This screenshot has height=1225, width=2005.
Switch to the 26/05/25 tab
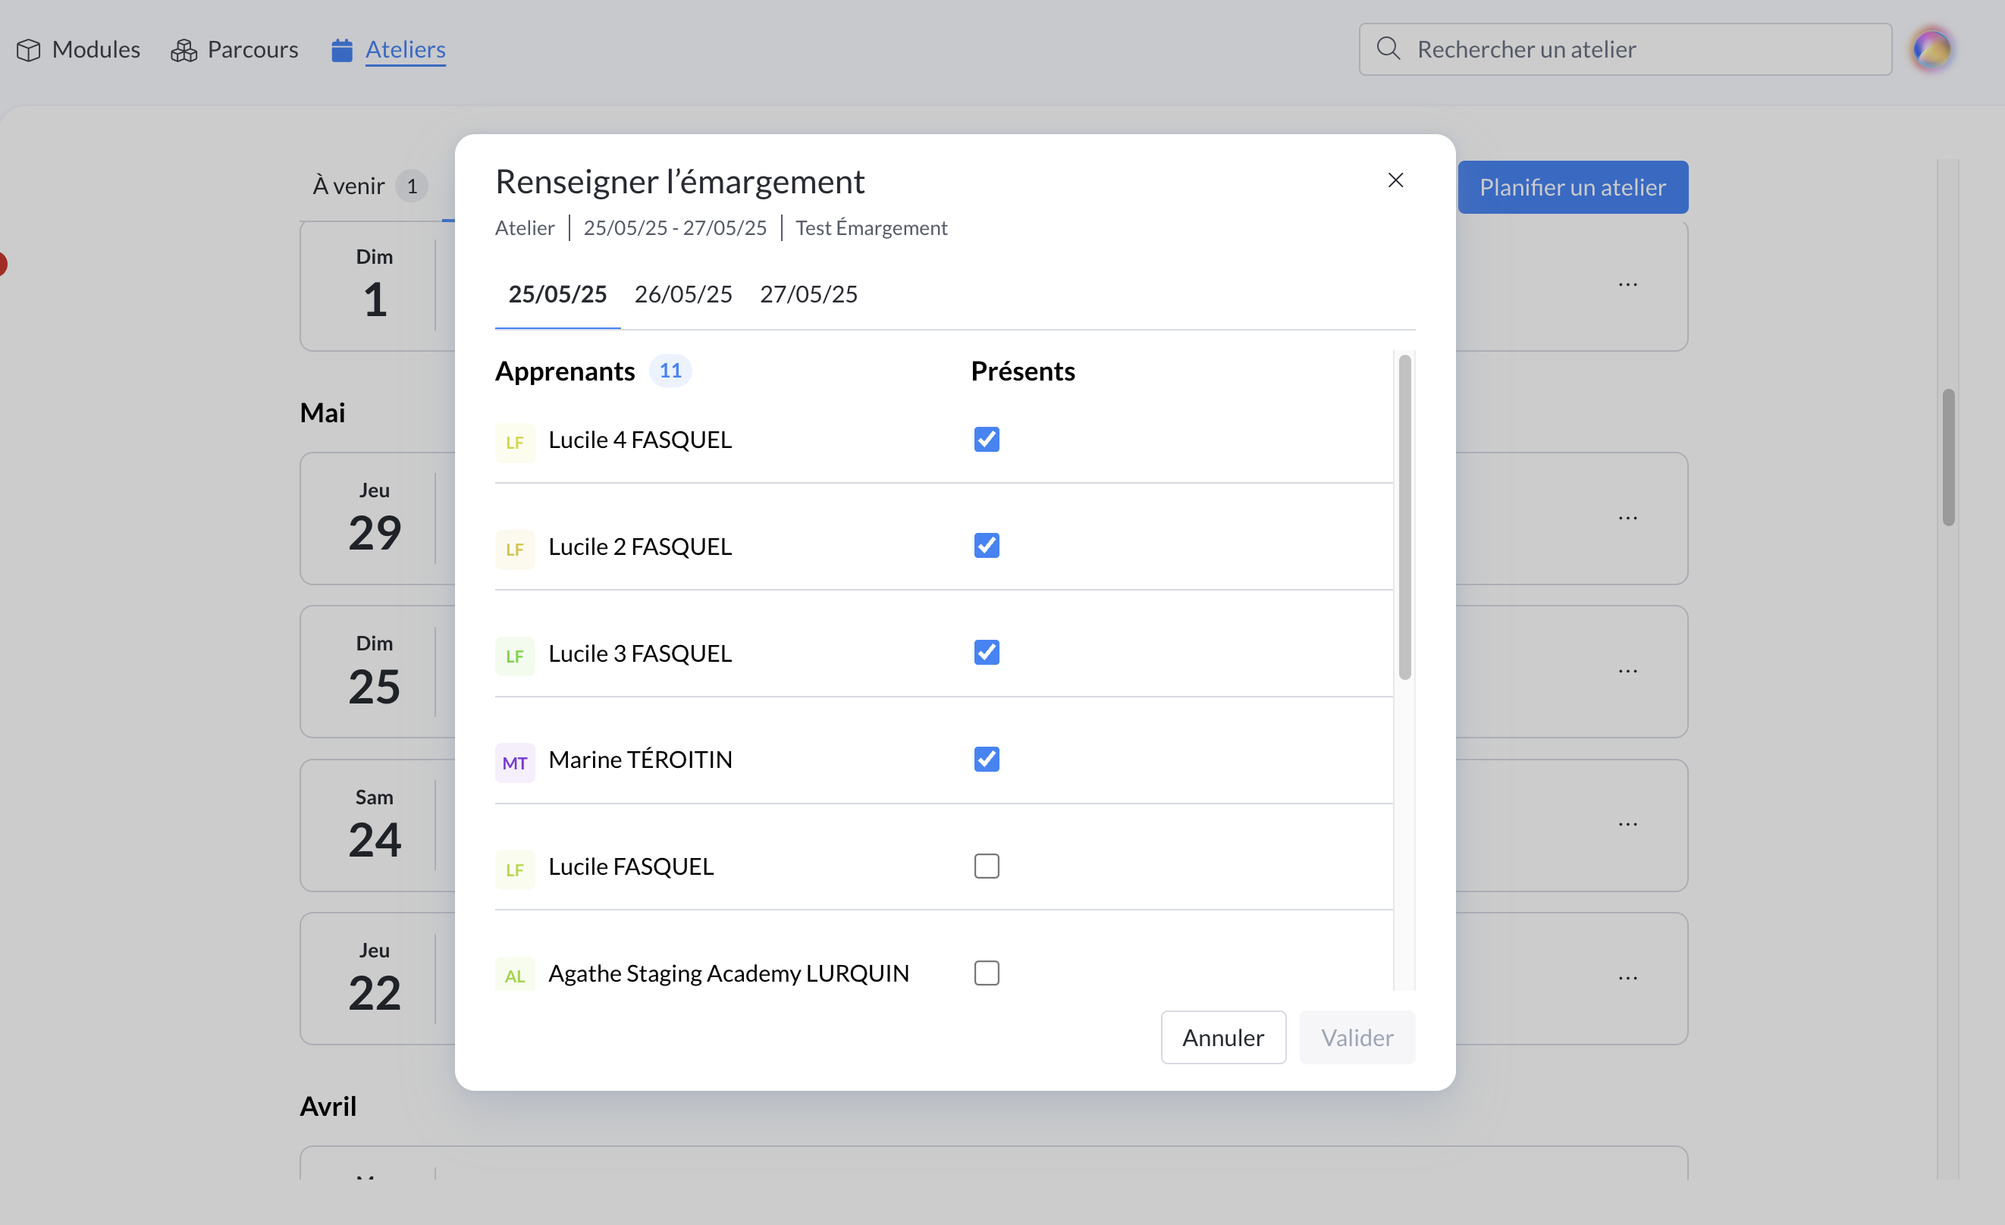[x=682, y=294]
